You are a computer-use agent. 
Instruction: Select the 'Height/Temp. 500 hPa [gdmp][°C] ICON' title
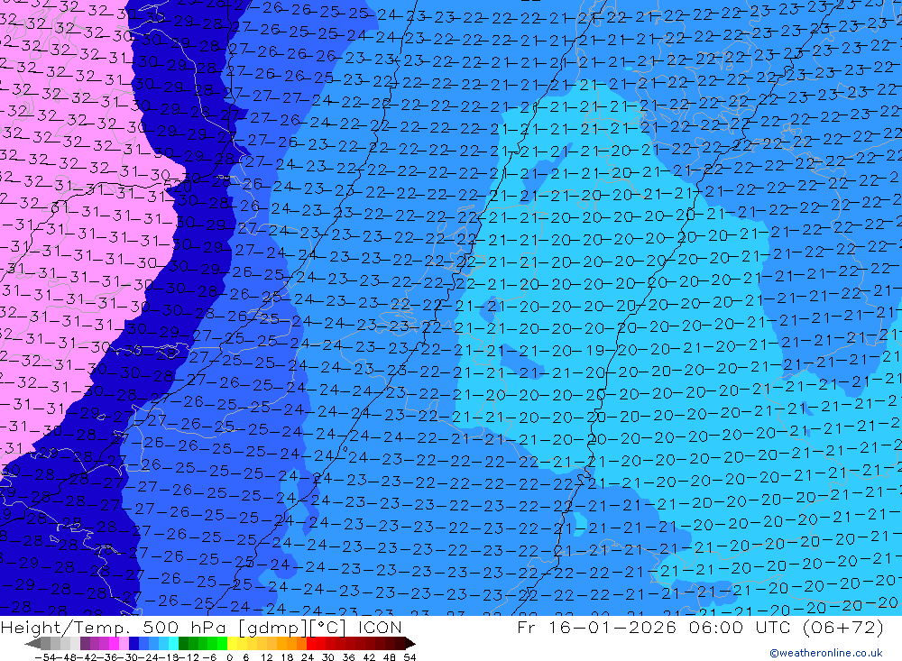201,627
